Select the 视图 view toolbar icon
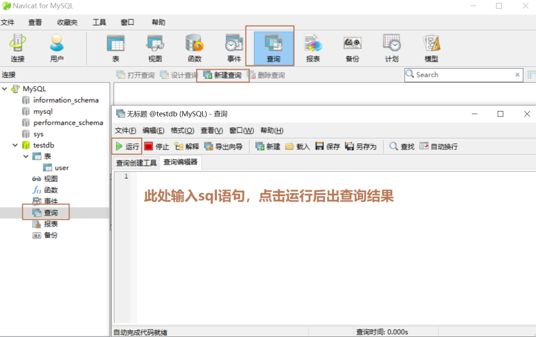 (x=155, y=48)
